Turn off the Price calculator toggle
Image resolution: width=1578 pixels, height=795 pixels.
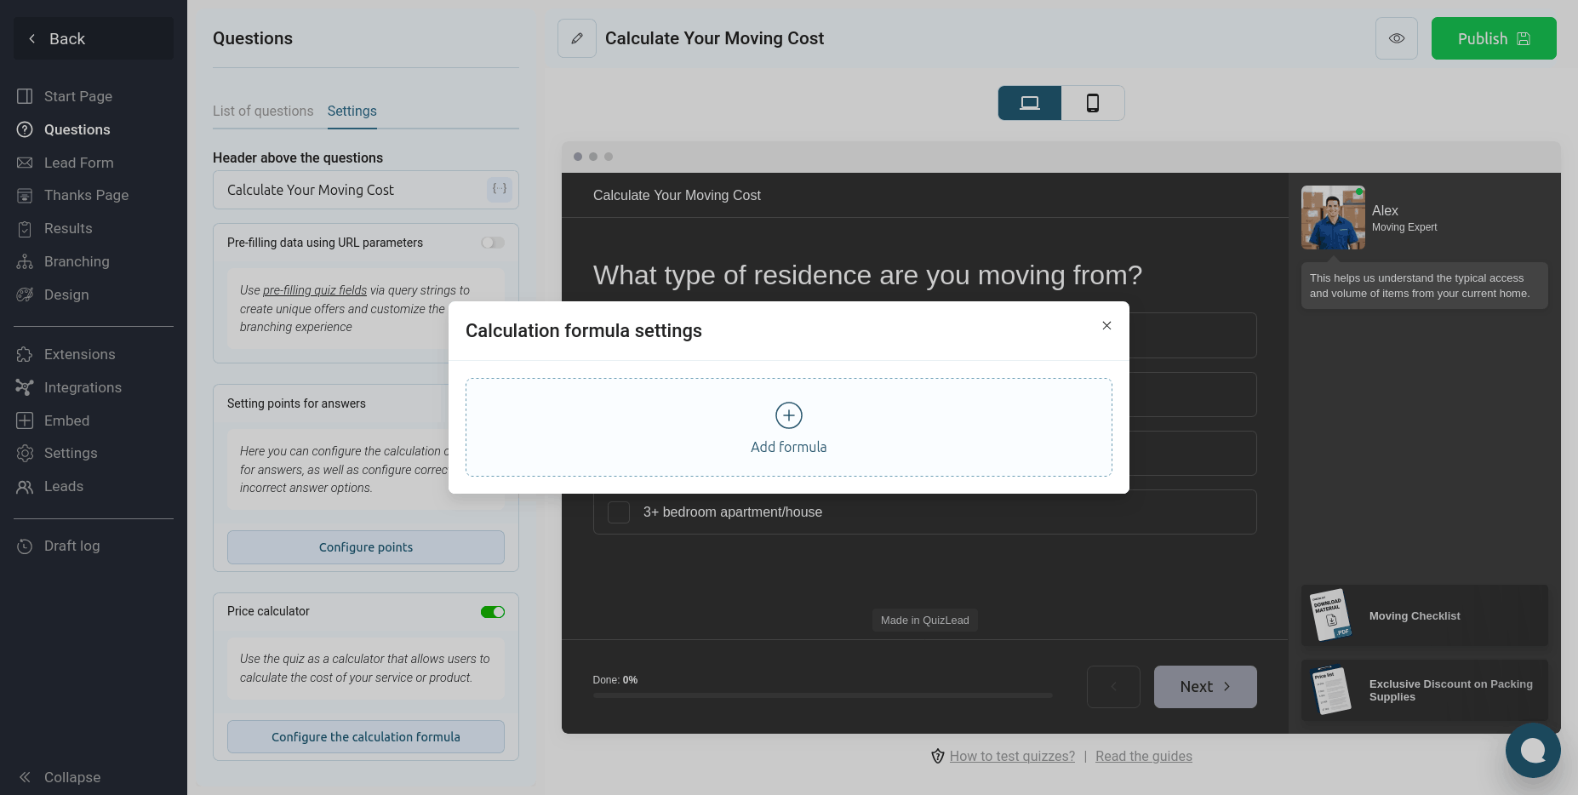[492, 612]
